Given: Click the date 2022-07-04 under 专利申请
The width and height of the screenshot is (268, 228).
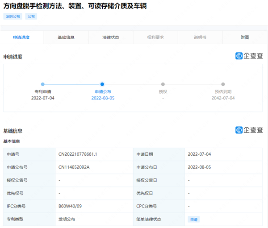Looking at the screenshot, I should tap(43, 98).
